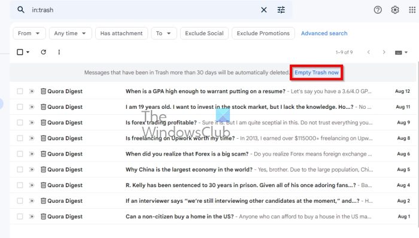Check the Aug 8 Upwork email checkbox
Image resolution: width=419 pixels, height=238 pixels.
click(20, 138)
